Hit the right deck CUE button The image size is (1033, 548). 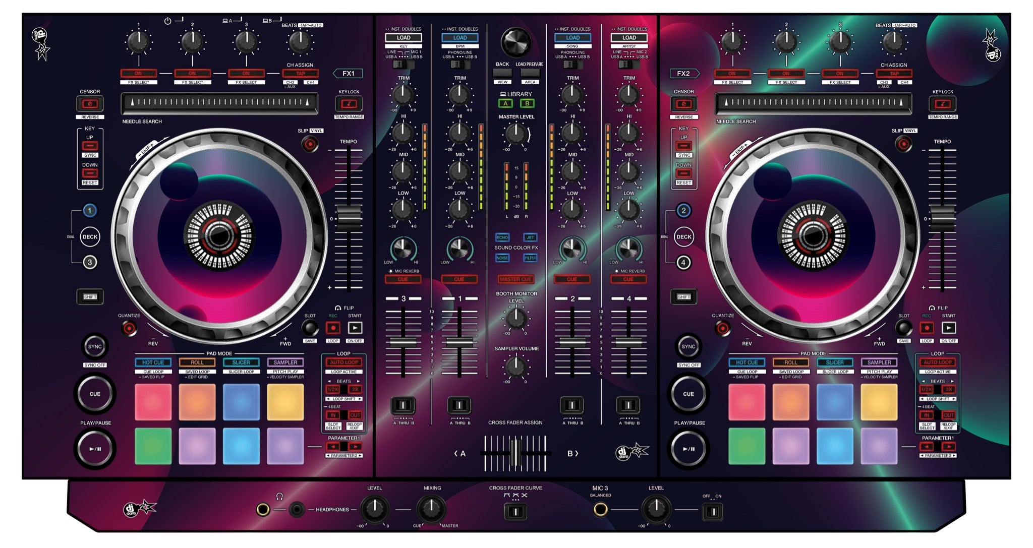688,394
